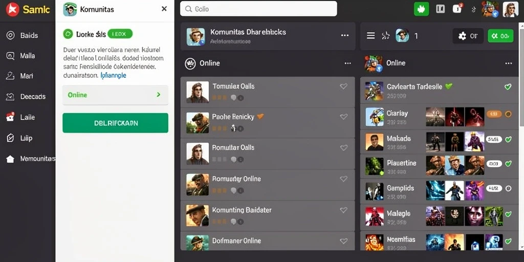Open the user profile portrait
Image resolution: width=524 pixels, height=262 pixels.
tap(510, 9)
